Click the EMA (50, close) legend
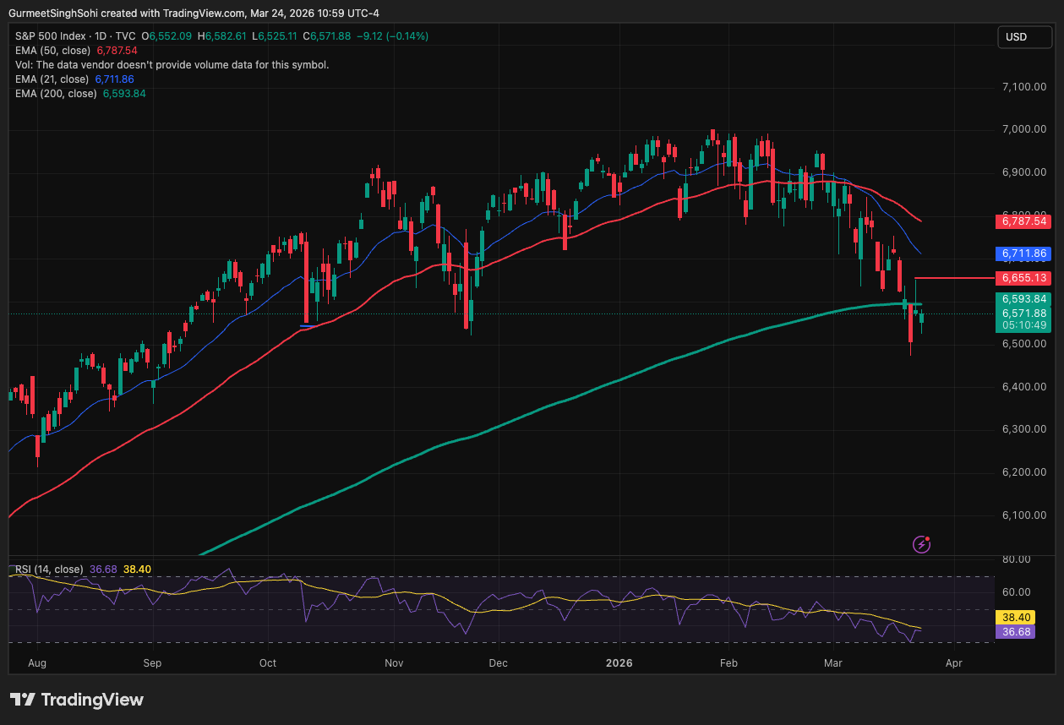The height and width of the screenshot is (725, 1064). [x=54, y=51]
